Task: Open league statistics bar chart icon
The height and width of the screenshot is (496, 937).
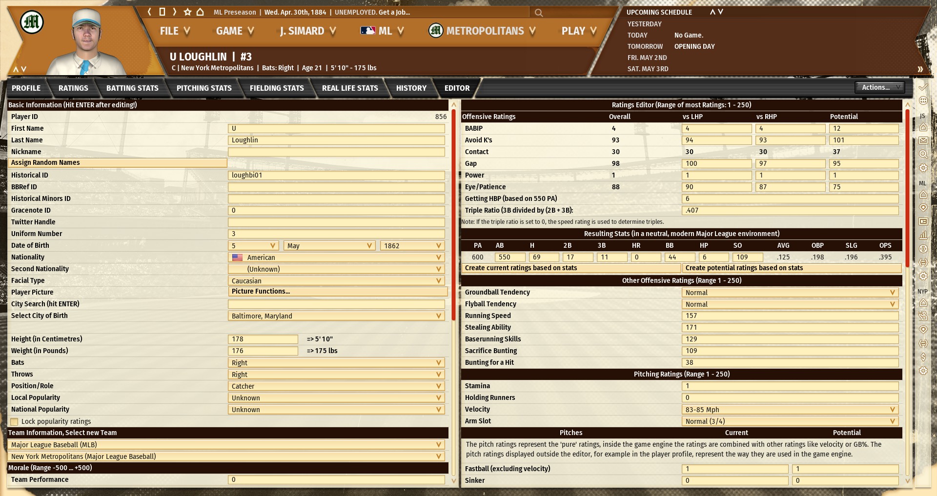Action: [923, 235]
